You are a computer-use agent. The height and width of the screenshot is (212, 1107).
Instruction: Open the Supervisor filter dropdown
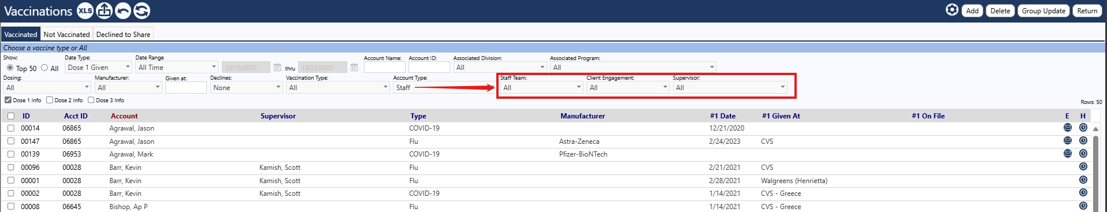(730, 87)
